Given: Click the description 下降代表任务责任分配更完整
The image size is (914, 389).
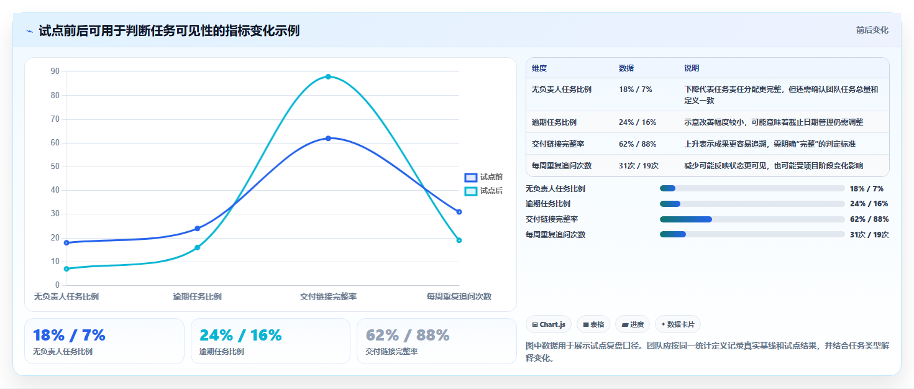Looking at the screenshot, I should [x=782, y=94].
